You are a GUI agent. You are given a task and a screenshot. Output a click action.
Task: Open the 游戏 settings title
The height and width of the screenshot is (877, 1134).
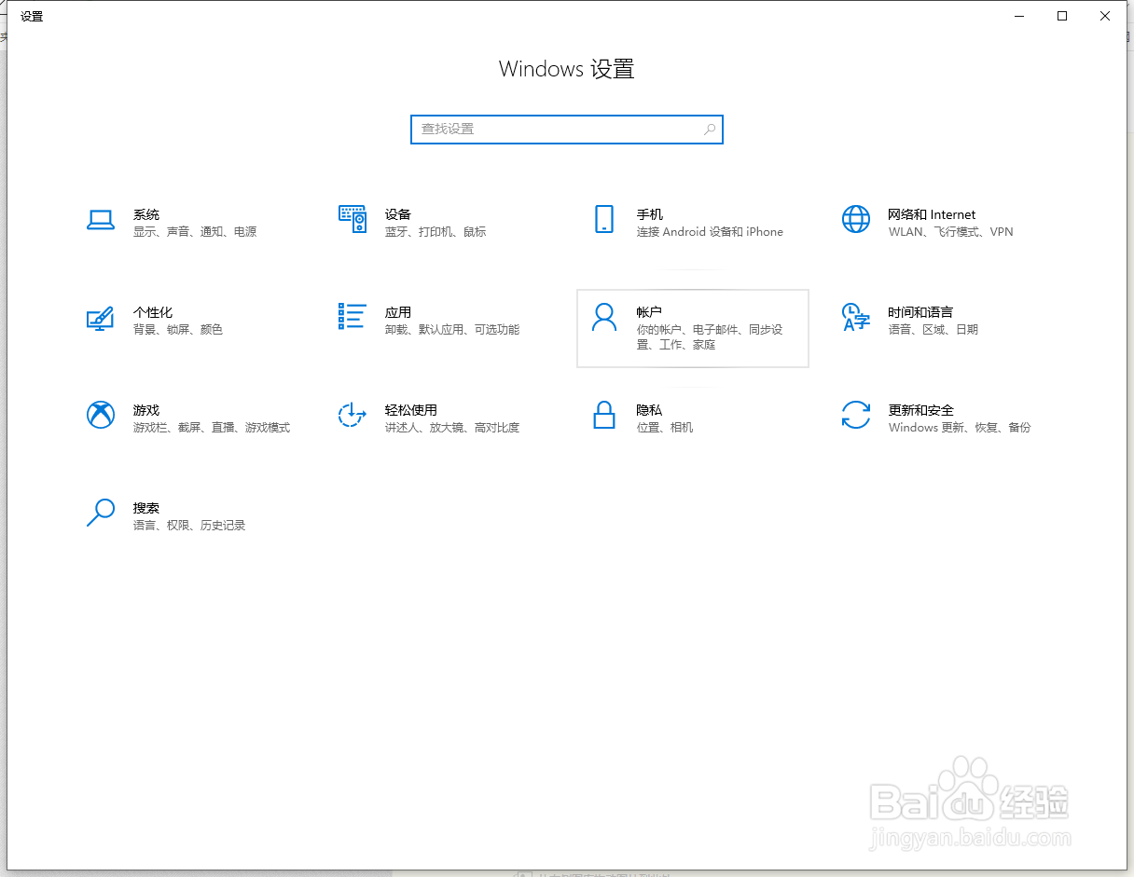[146, 410]
